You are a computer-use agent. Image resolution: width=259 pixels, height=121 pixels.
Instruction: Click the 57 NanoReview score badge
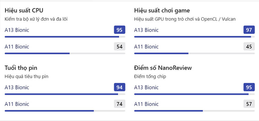[x=249, y=104]
